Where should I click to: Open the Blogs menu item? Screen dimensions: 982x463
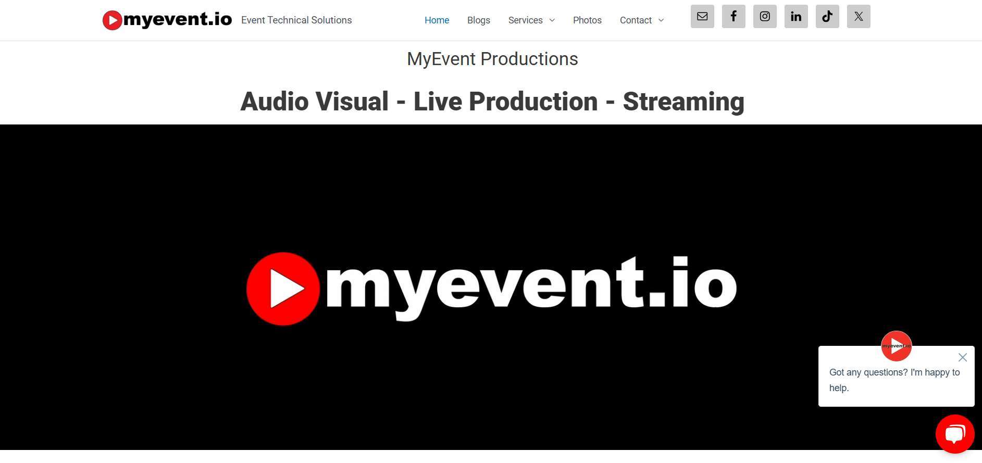coord(479,20)
